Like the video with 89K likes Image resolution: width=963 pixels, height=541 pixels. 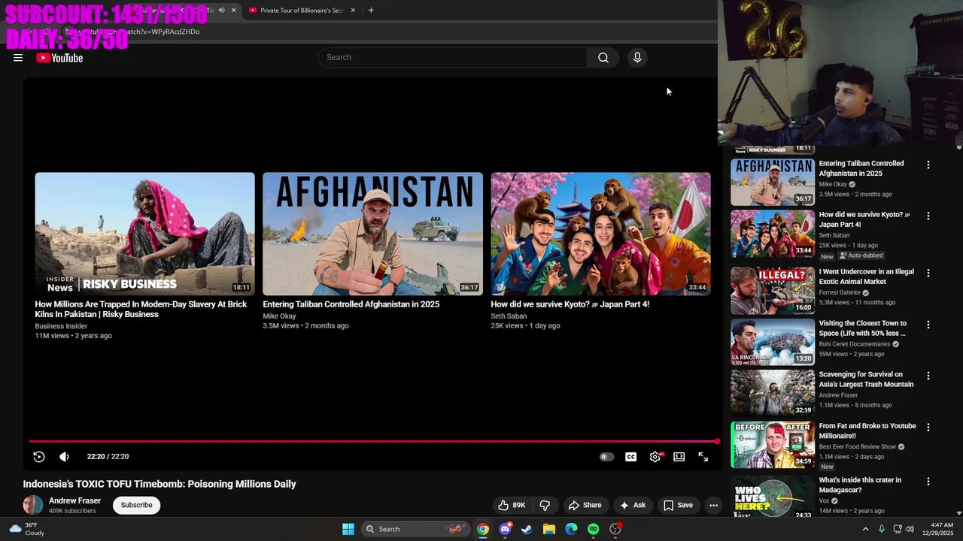pos(511,505)
